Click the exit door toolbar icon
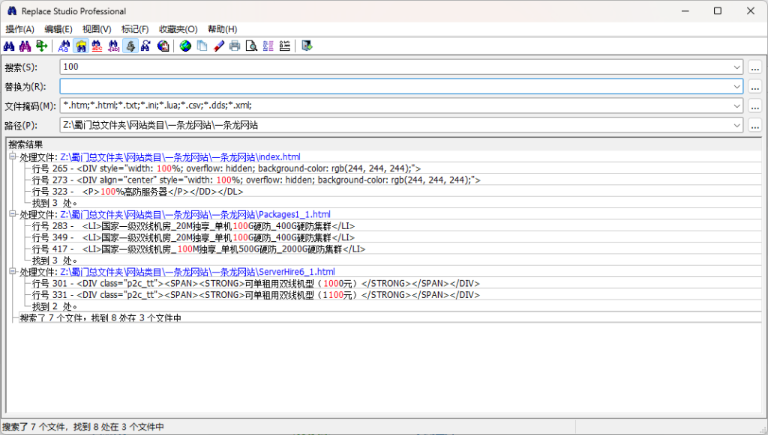Screen dimensions: 768x435 pyautogui.click(x=307, y=46)
